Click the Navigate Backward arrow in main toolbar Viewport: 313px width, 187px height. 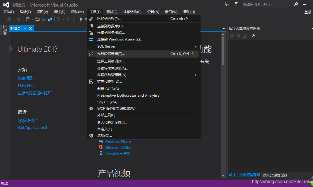pyautogui.click(x=9, y=19)
